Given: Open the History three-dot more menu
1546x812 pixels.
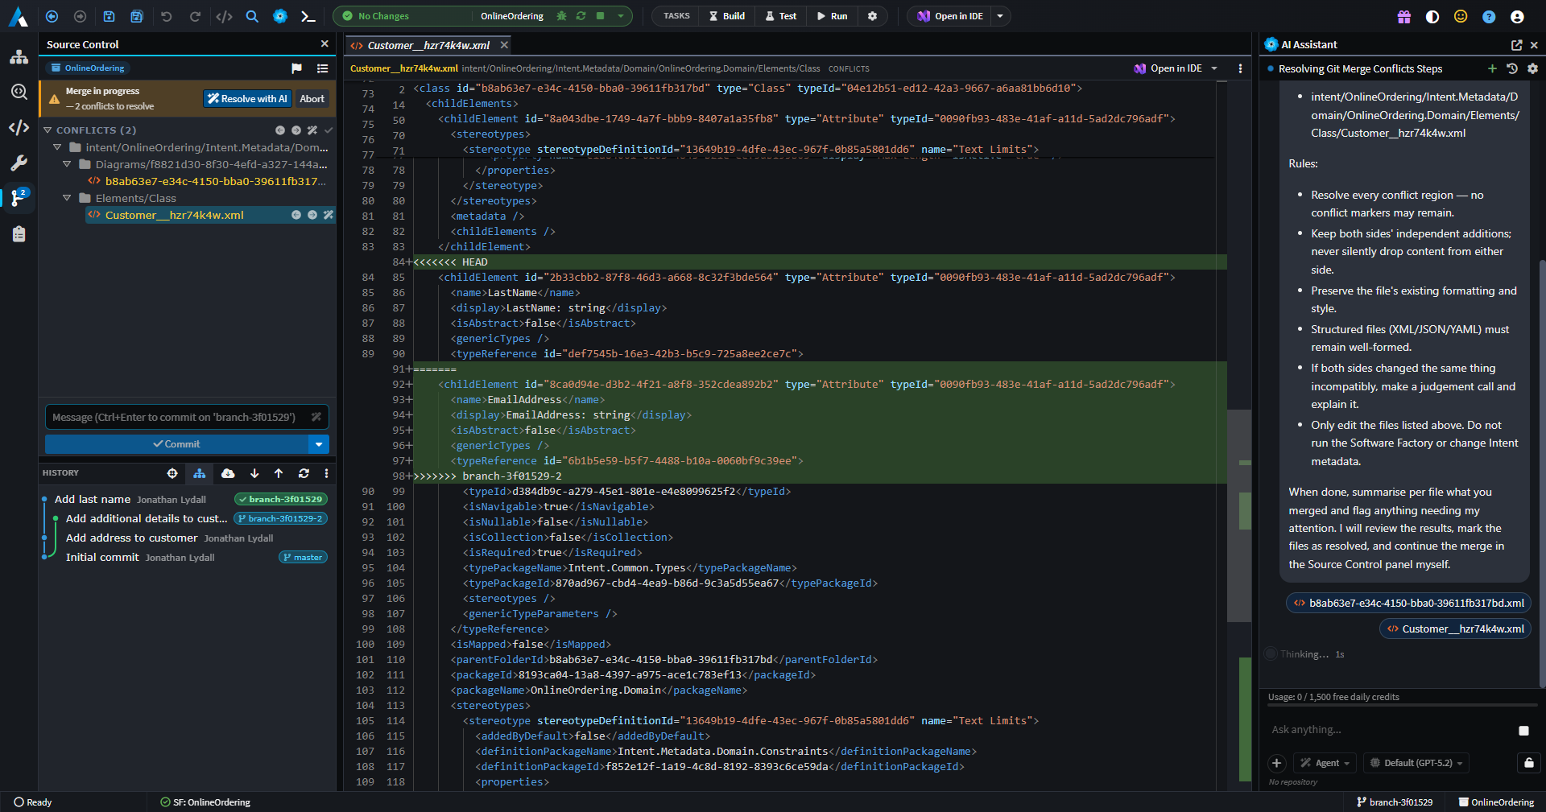Looking at the screenshot, I should click(326, 473).
